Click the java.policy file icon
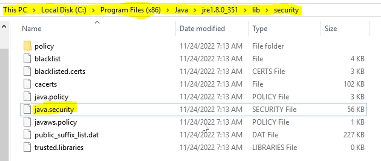 coord(27,97)
